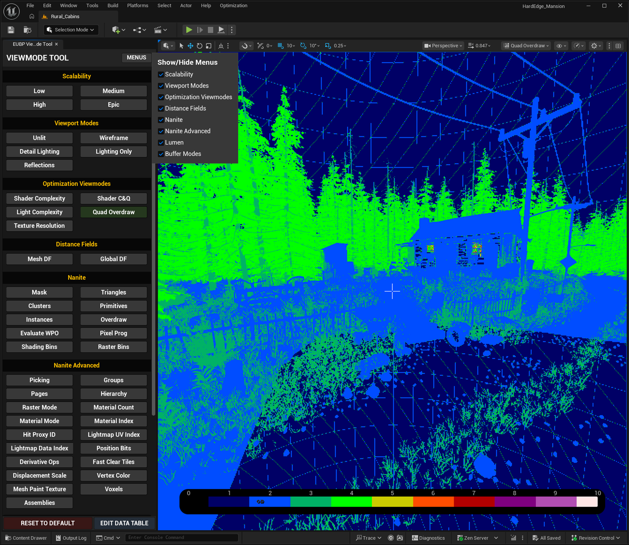Uncheck the Distance Fields checkbox
This screenshot has height=545, width=629.
(x=161, y=109)
